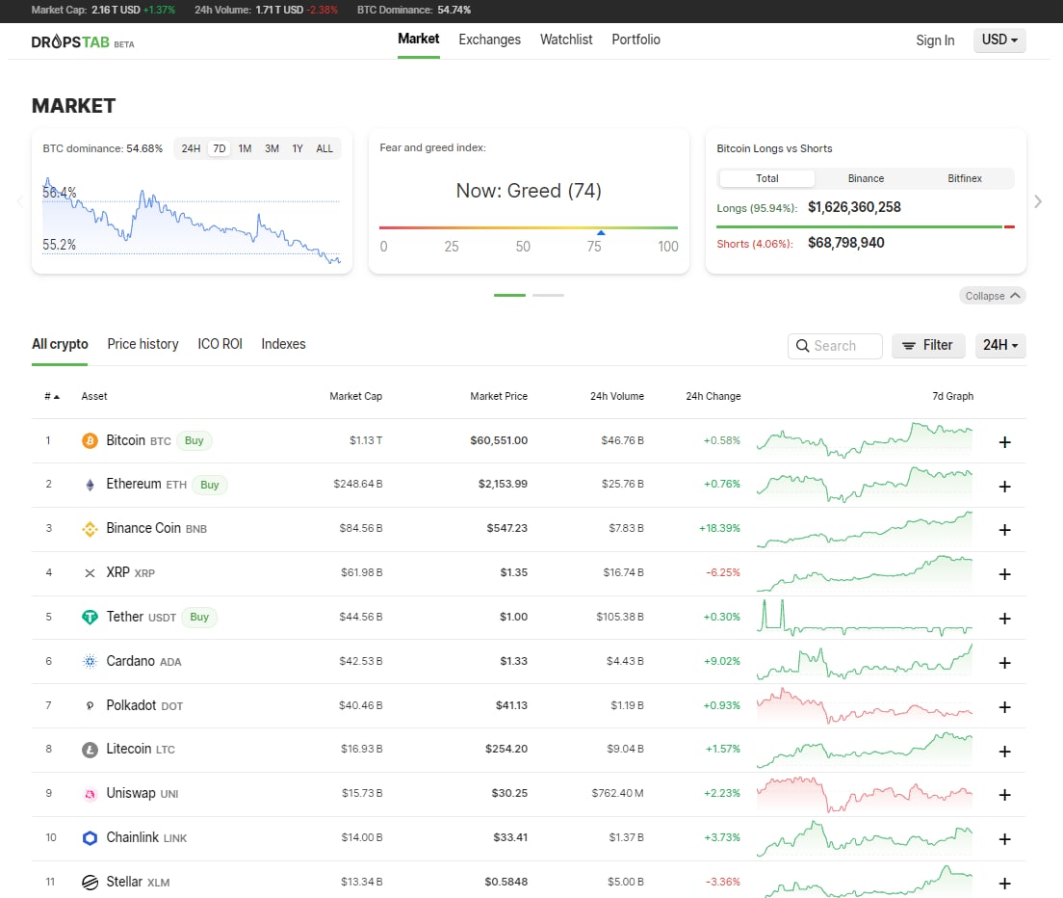Show Bitfinex longs vs shorts

(964, 178)
